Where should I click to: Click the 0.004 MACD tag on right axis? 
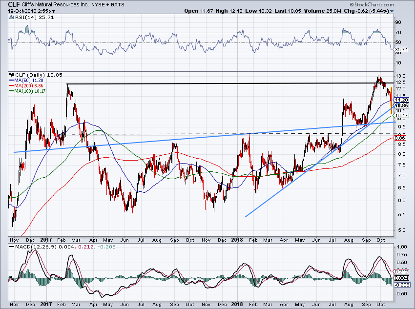click(x=401, y=278)
